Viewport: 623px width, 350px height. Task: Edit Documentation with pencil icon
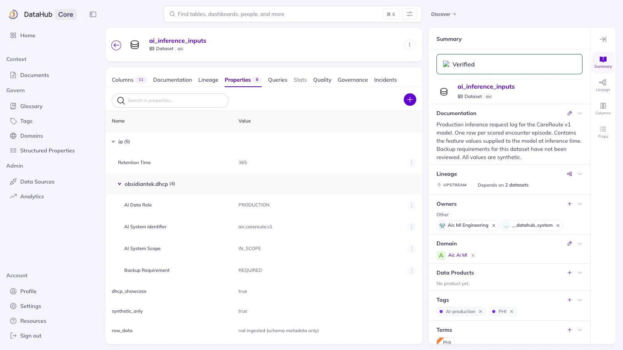pyautogui.click(x=569, y=113)
